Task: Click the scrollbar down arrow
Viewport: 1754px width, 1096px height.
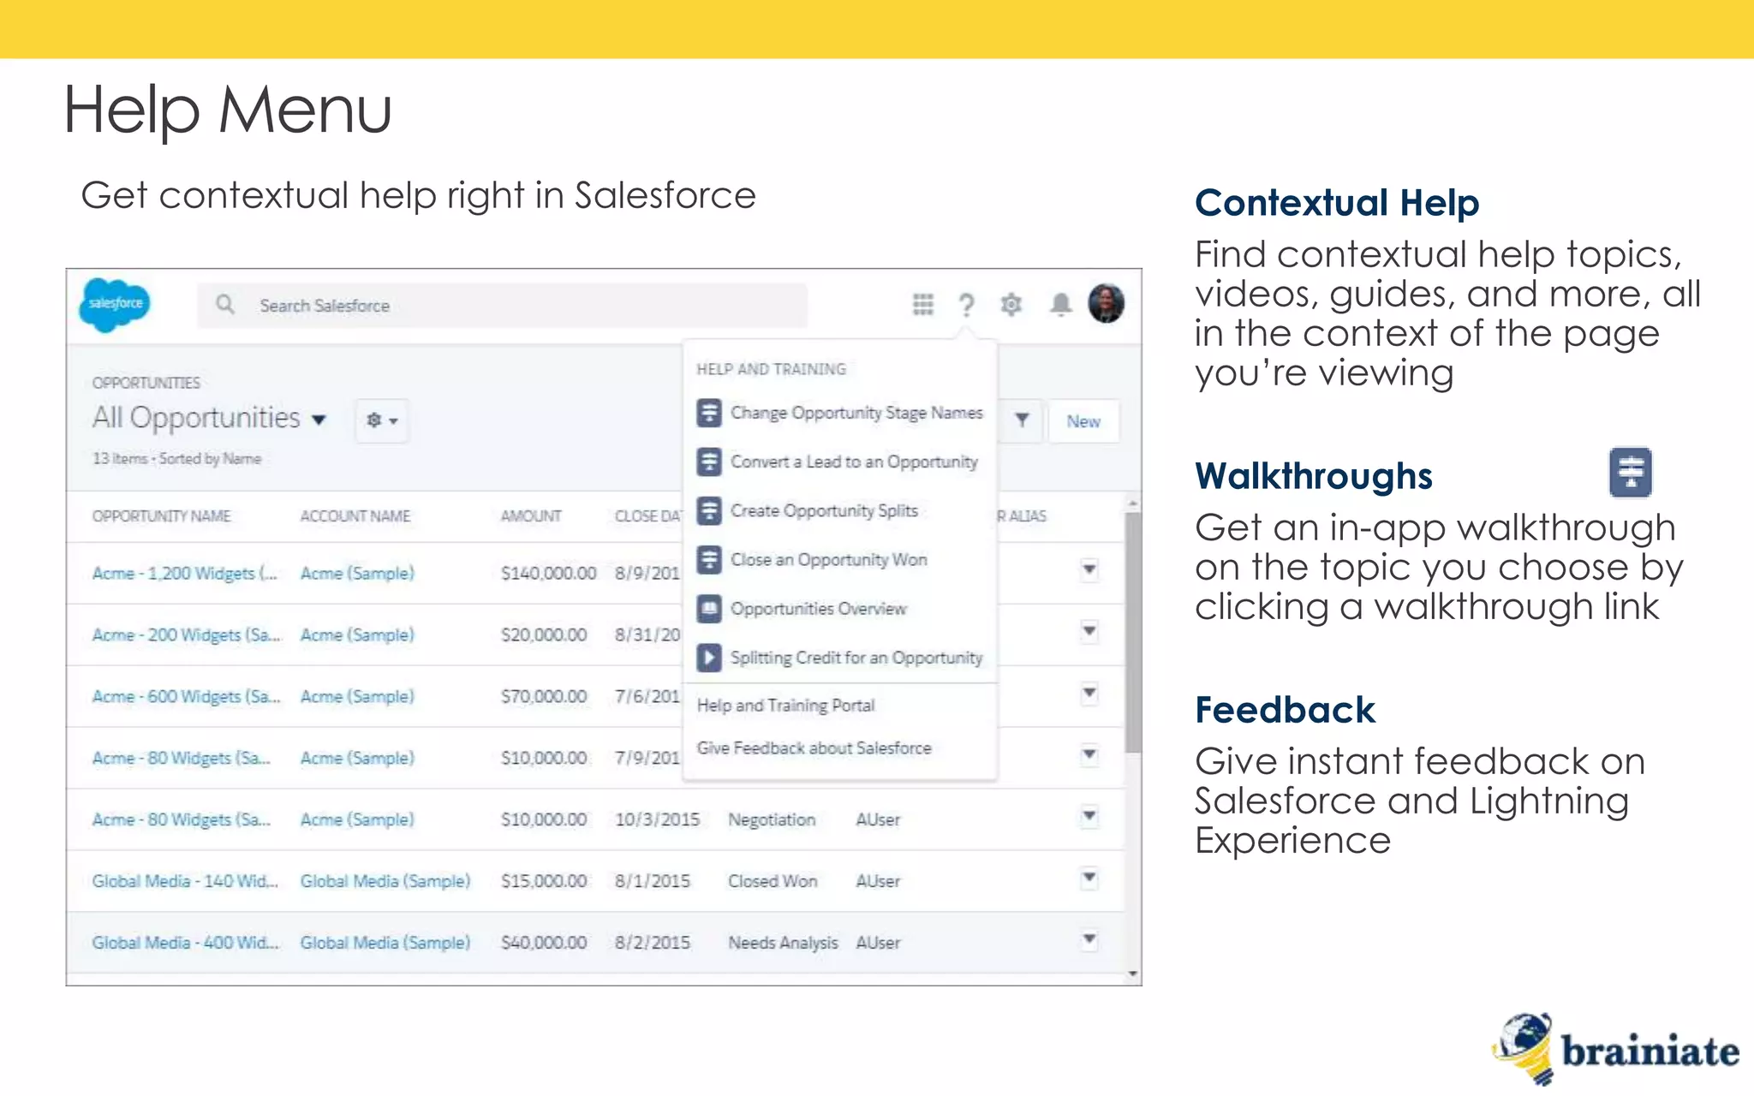Action: (x=1132, y=974)
